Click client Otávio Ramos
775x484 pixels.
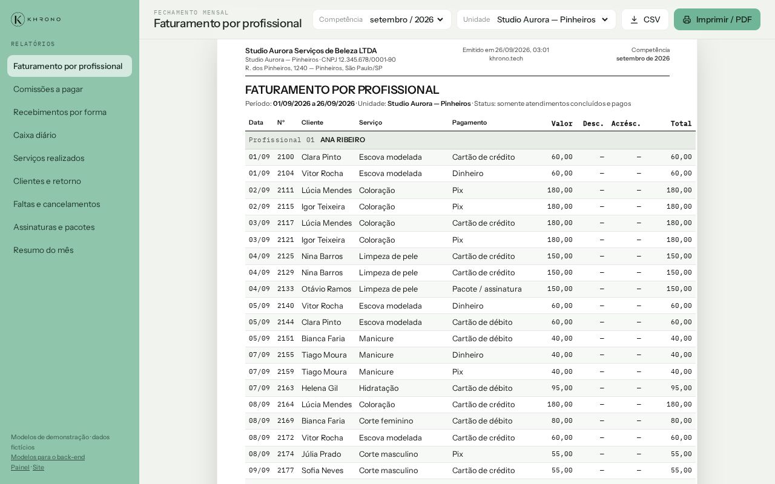click(x=326, y=289)
